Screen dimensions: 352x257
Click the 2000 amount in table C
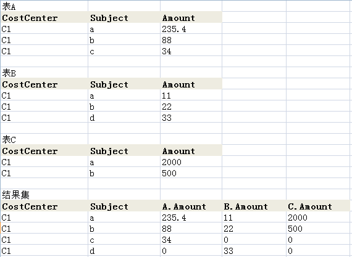[x=191, y=161]
